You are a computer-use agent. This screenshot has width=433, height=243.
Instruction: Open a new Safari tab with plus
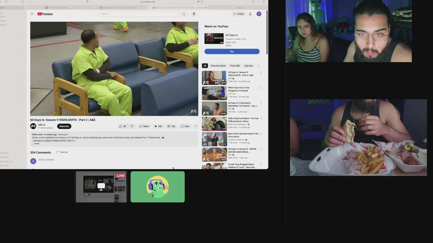coord(258,2)
